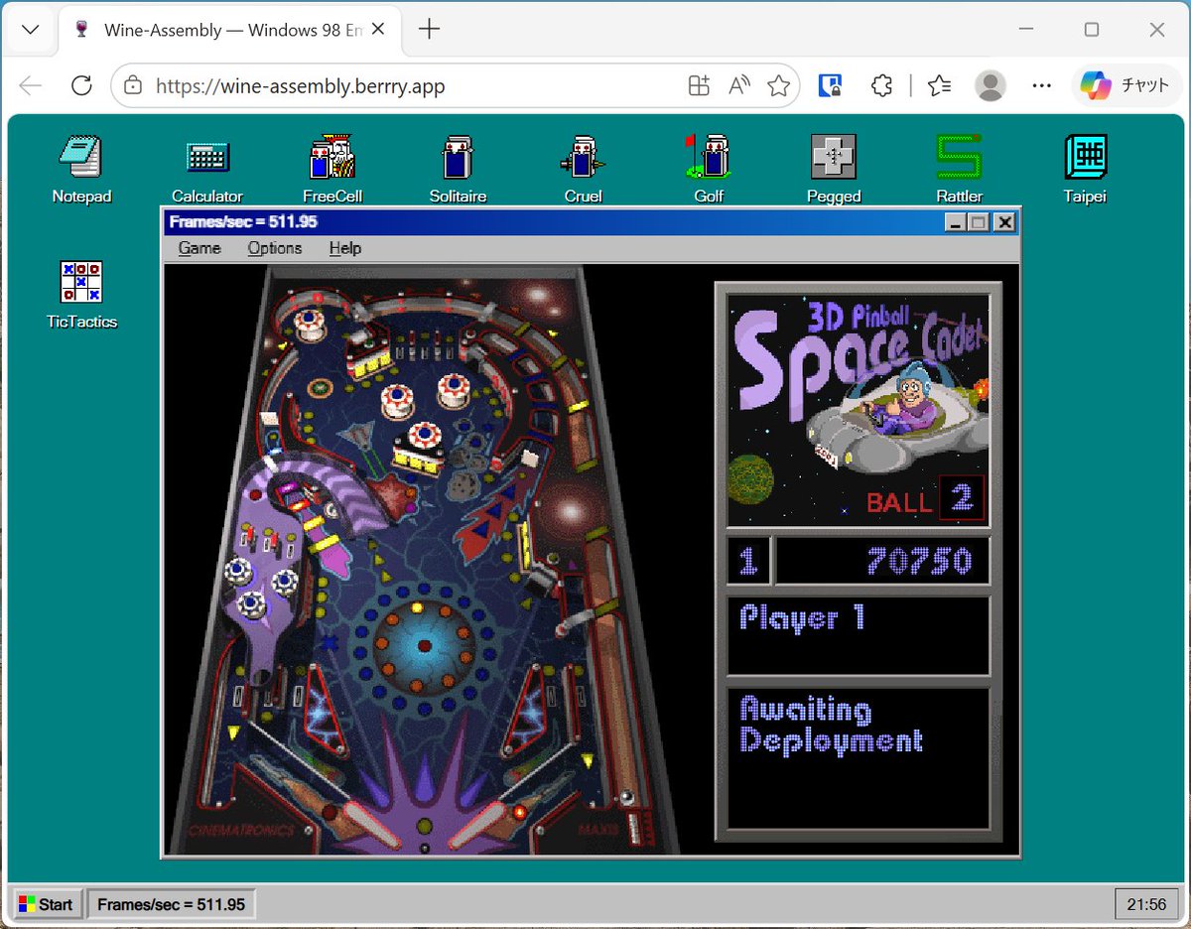Open Read aloud from address bar
The width and height of the screenshot is (1191, 929).
738,86
